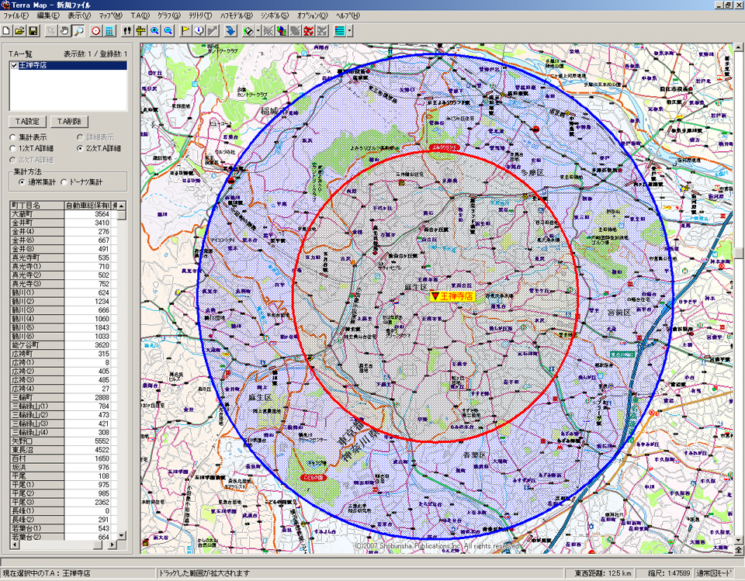Viewport: 745px width, 581px height.
Task: Click the green eraser-like toolbar icon
Action: coord(248,31)
